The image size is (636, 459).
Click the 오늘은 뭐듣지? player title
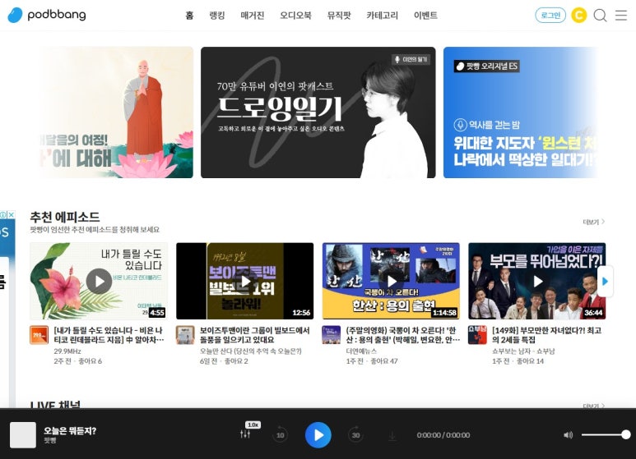tap(70, 430)
